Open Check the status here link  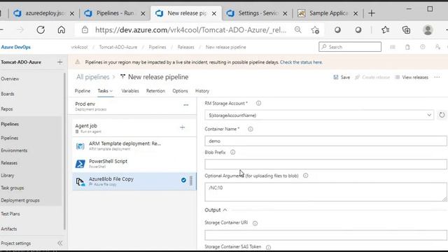301,62
